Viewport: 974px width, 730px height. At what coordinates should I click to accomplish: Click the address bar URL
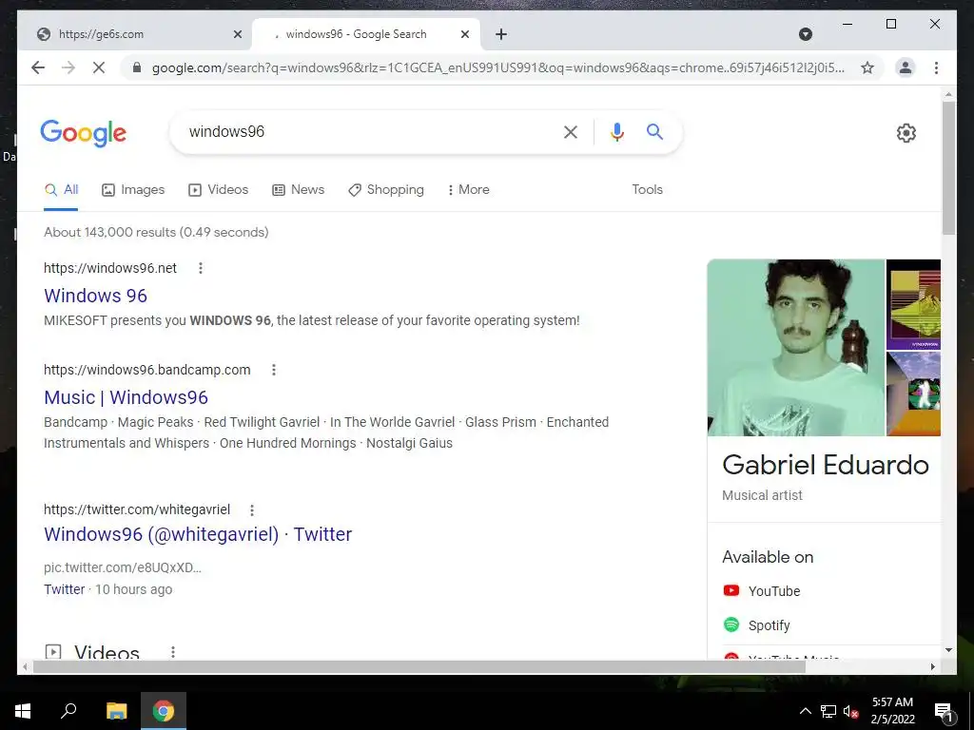498,67
